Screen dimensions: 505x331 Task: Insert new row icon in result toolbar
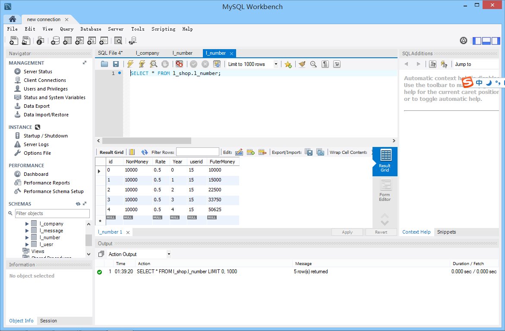point(251,152)
